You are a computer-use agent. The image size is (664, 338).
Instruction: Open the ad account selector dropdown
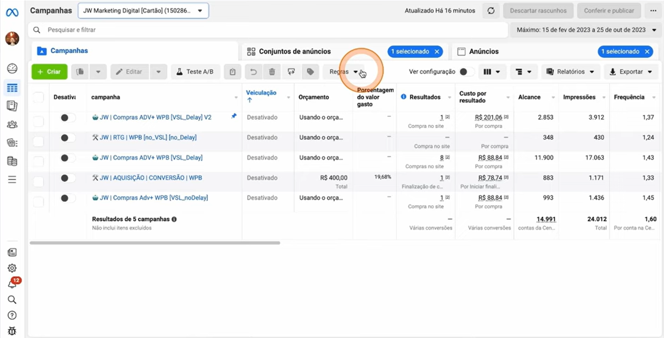(x=143, y=11)
